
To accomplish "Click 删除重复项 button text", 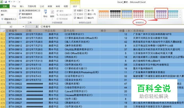I will click(x=27, y=14).
